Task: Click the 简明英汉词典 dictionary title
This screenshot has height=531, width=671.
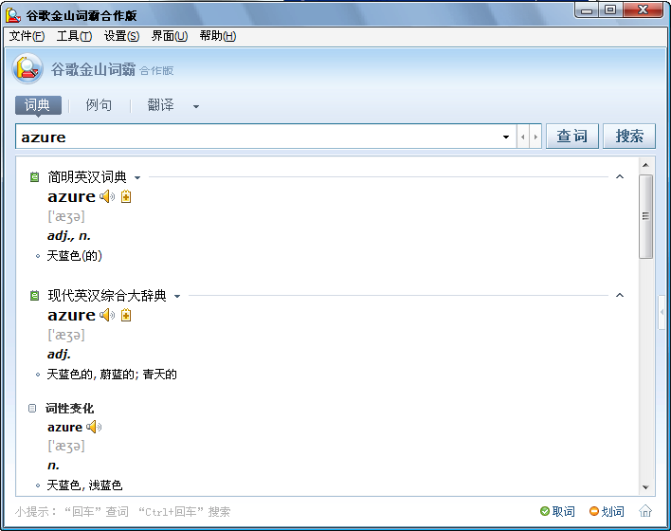Action: [87, 177]
